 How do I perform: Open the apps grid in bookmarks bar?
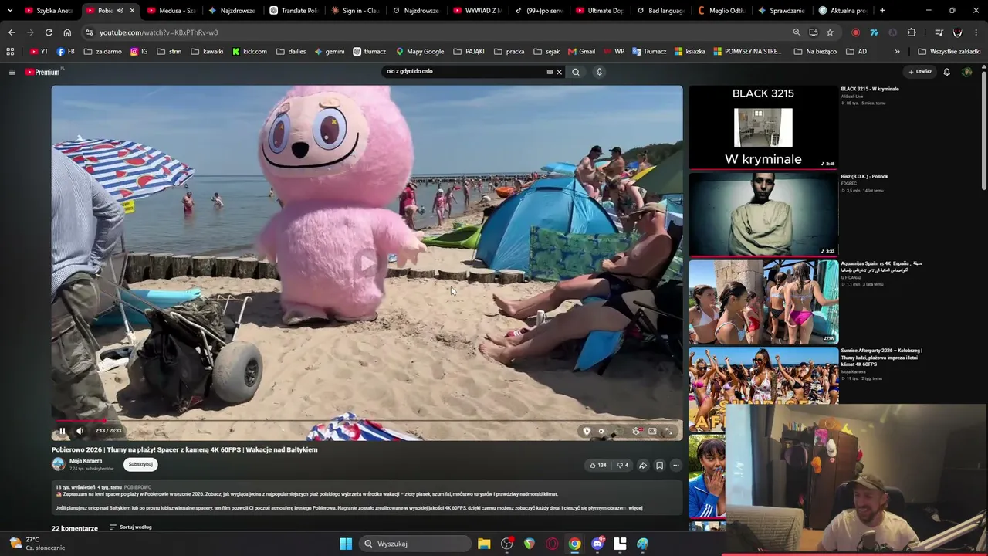[x=10, y=52]
